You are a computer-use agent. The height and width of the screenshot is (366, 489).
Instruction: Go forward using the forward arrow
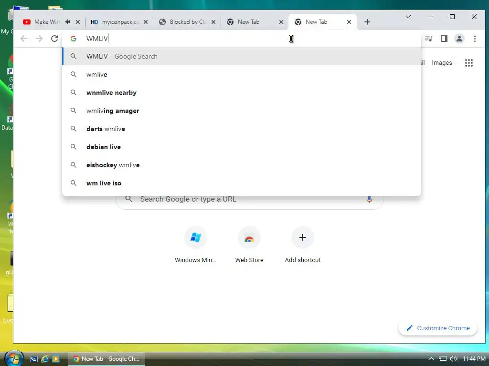click(x=39, y=39)
